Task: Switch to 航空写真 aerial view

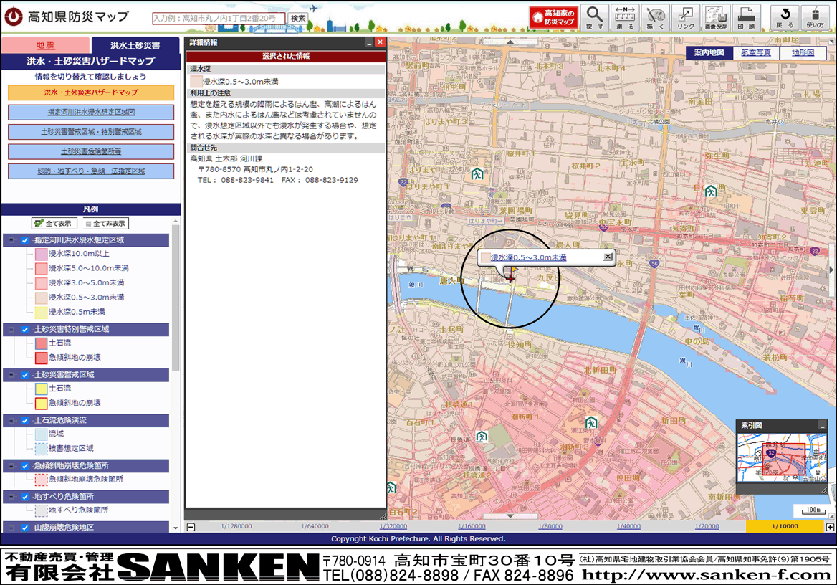Action: 756,52
